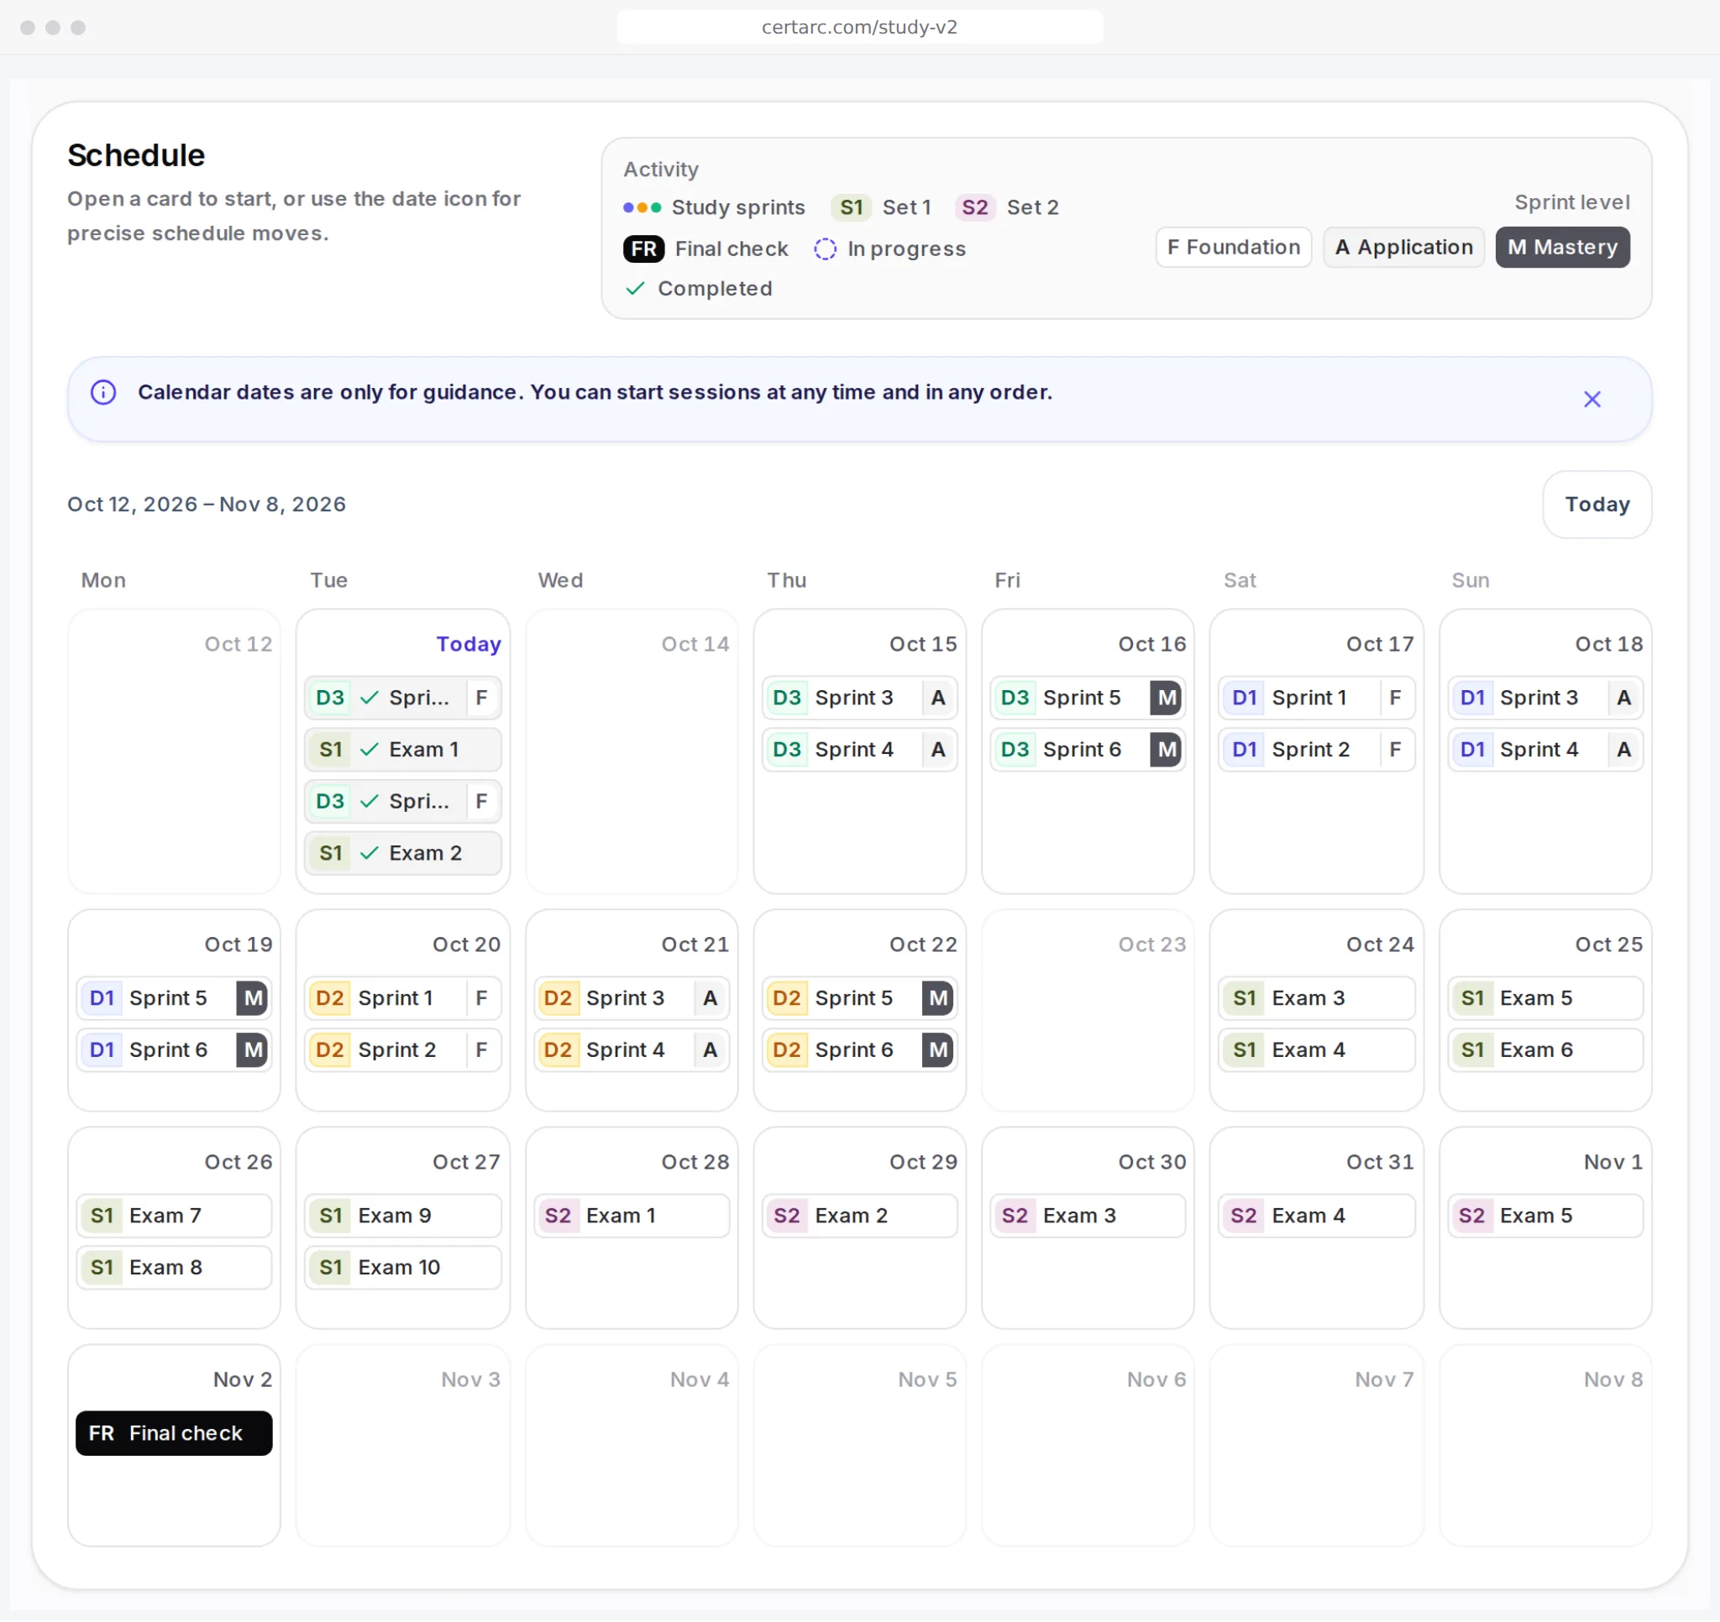Open D1 Sprint 2 on Oct 17
The width and height of the screenshot is (1720, 1622).
click(x=1317, y=750)
